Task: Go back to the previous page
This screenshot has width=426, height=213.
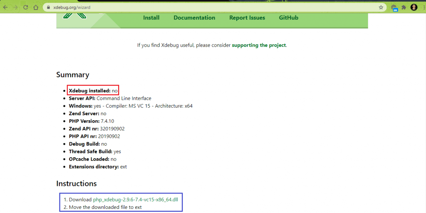Action: coord(5,7)
